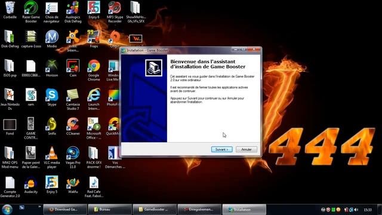The width and height of the screenshot is (382, 215).
Task: Click the Annuler button in the installer
Action: 247,149
